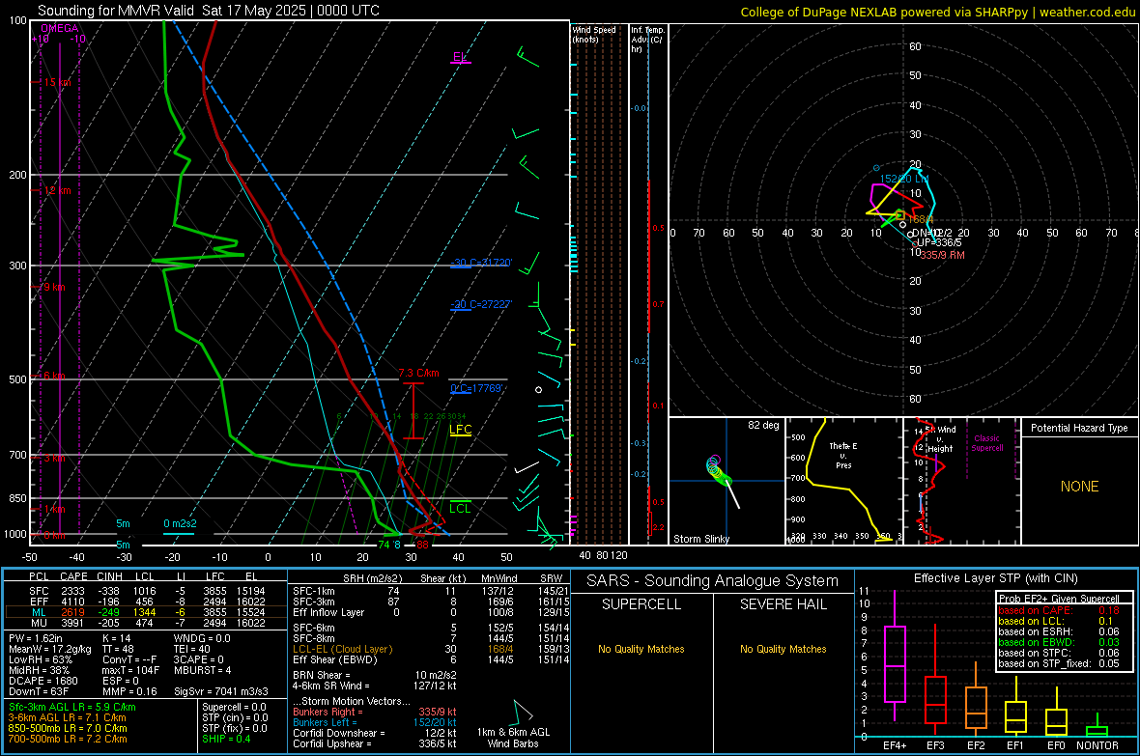Click the SARS - Sounding Analogue System heading
The width and height of the screenshot is (1140, 756).
pyautogui.click(x=713, y=581)
